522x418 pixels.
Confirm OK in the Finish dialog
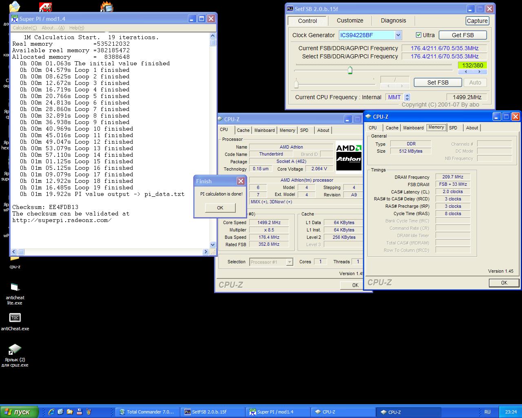coord(220,208)
